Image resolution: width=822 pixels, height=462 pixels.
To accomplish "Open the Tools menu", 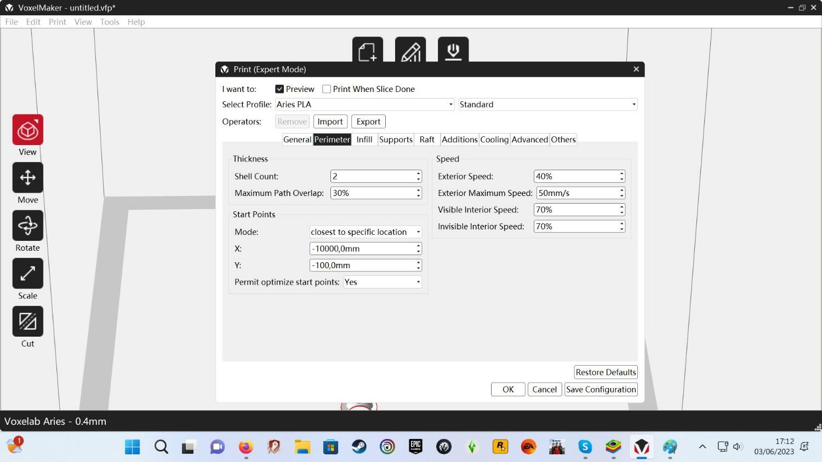I will [x=109, y=22].
